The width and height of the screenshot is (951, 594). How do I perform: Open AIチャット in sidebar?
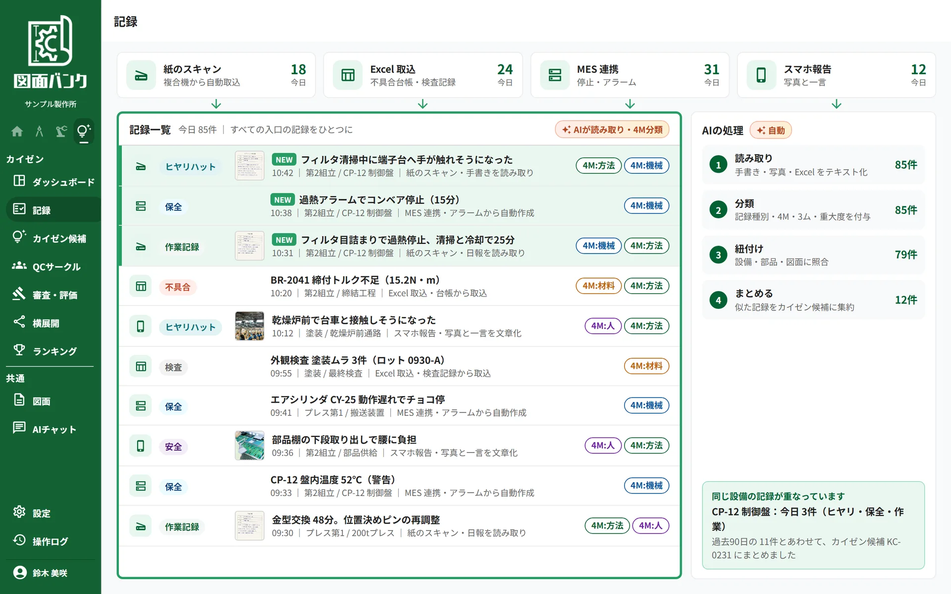coord(53,429)
